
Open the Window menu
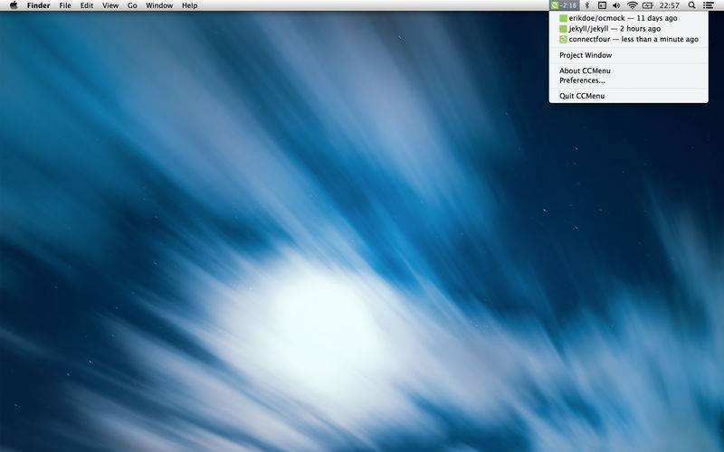[x=159, y=5]
